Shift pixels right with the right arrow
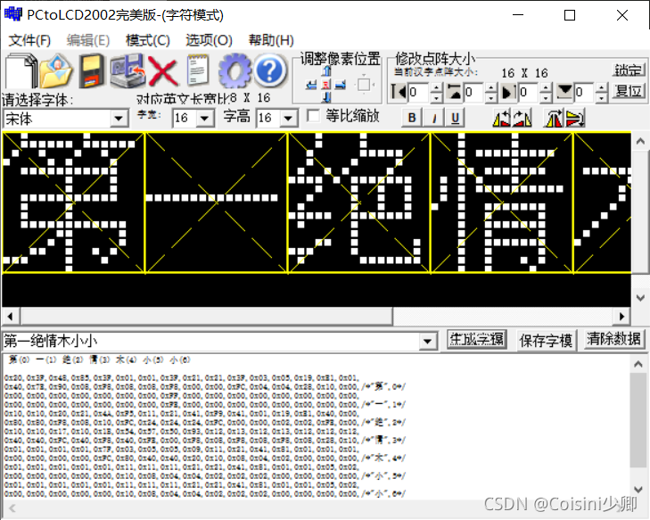This screenshot has width=650, height=520. pos(341,85)
